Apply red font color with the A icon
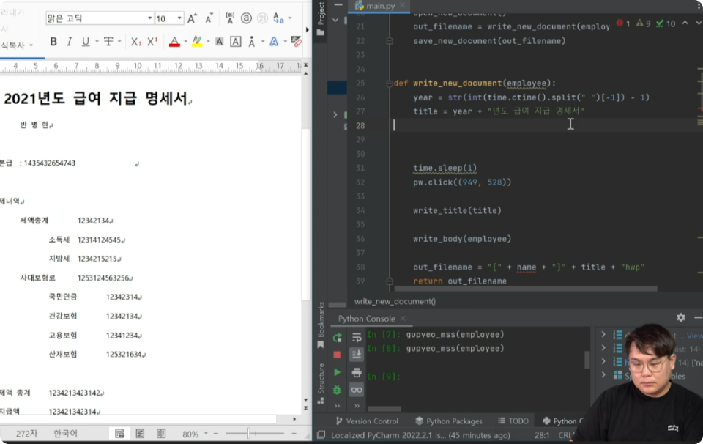 174,42
